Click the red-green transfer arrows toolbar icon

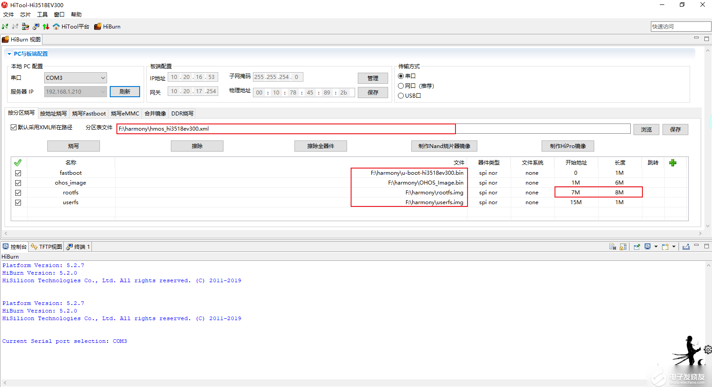46,27
